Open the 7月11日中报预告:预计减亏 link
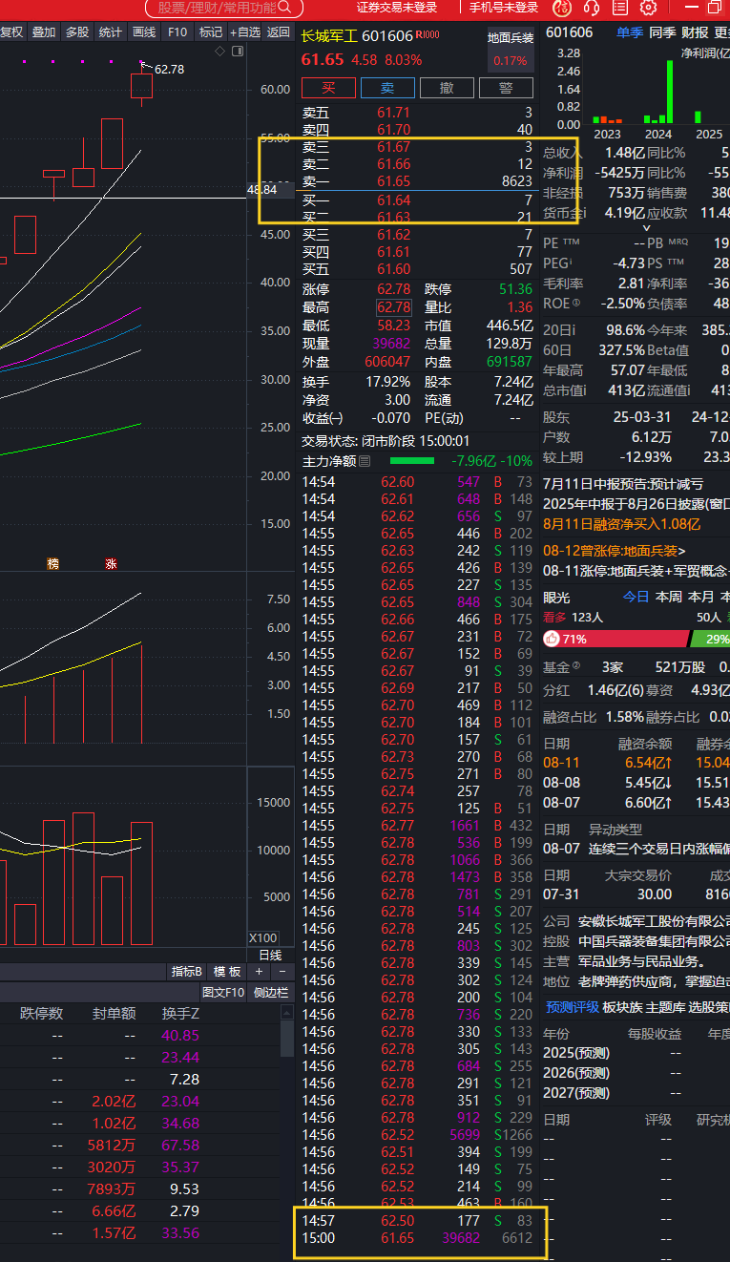The height and width of the screenshot is (1262, 730). pyautogui.click(x=622, y=484)
